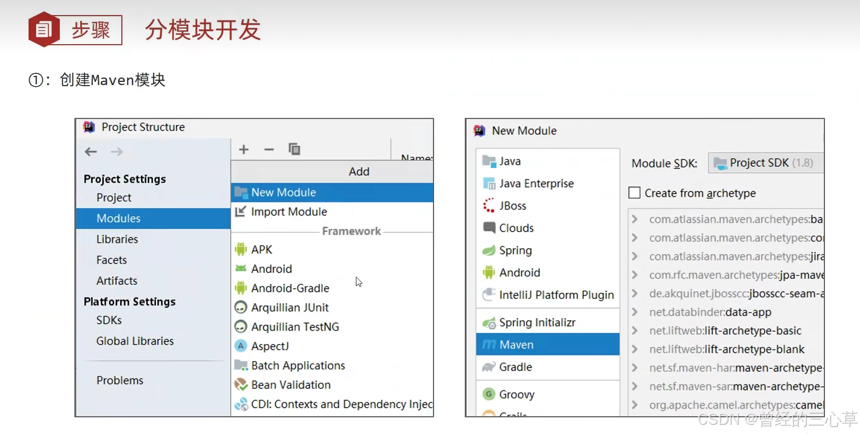
Task: Click the Java Enterprise icon
Action: click(489, 184)
